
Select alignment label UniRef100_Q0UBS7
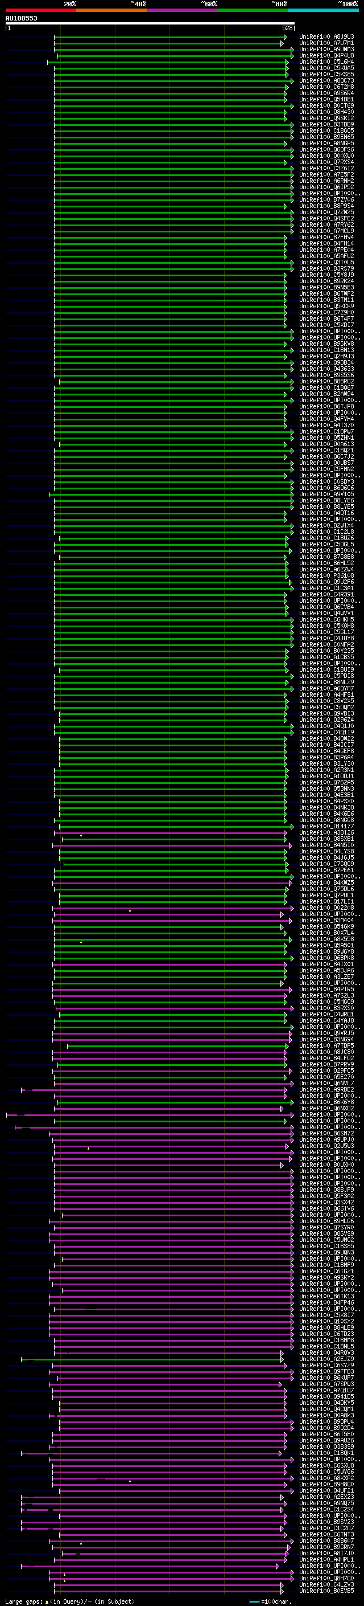[326, 463]
